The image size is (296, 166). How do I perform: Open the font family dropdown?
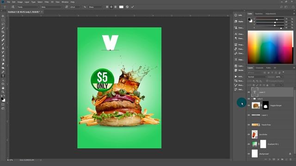tap(28, 7)
